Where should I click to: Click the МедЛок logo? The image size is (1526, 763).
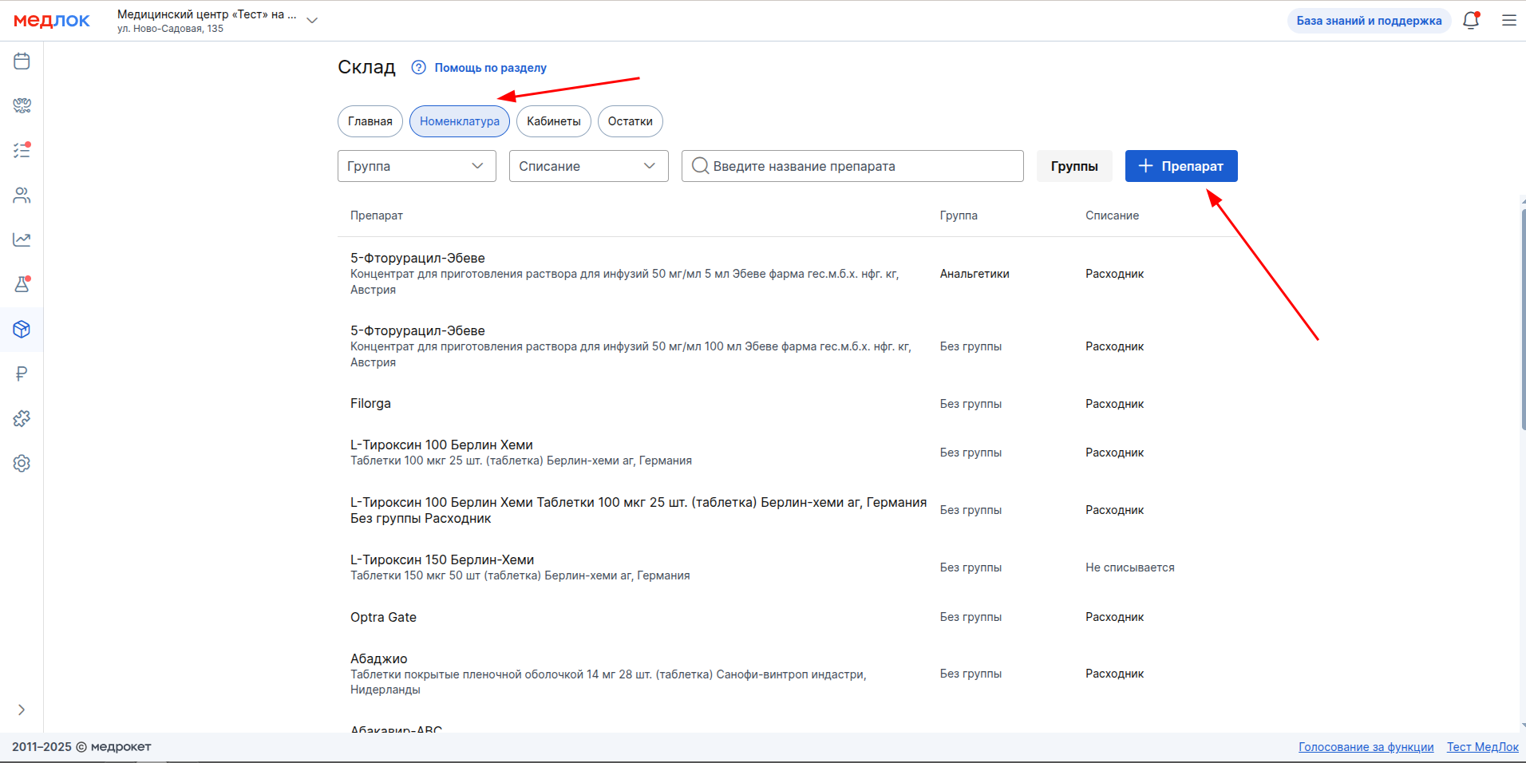(52, 21)
